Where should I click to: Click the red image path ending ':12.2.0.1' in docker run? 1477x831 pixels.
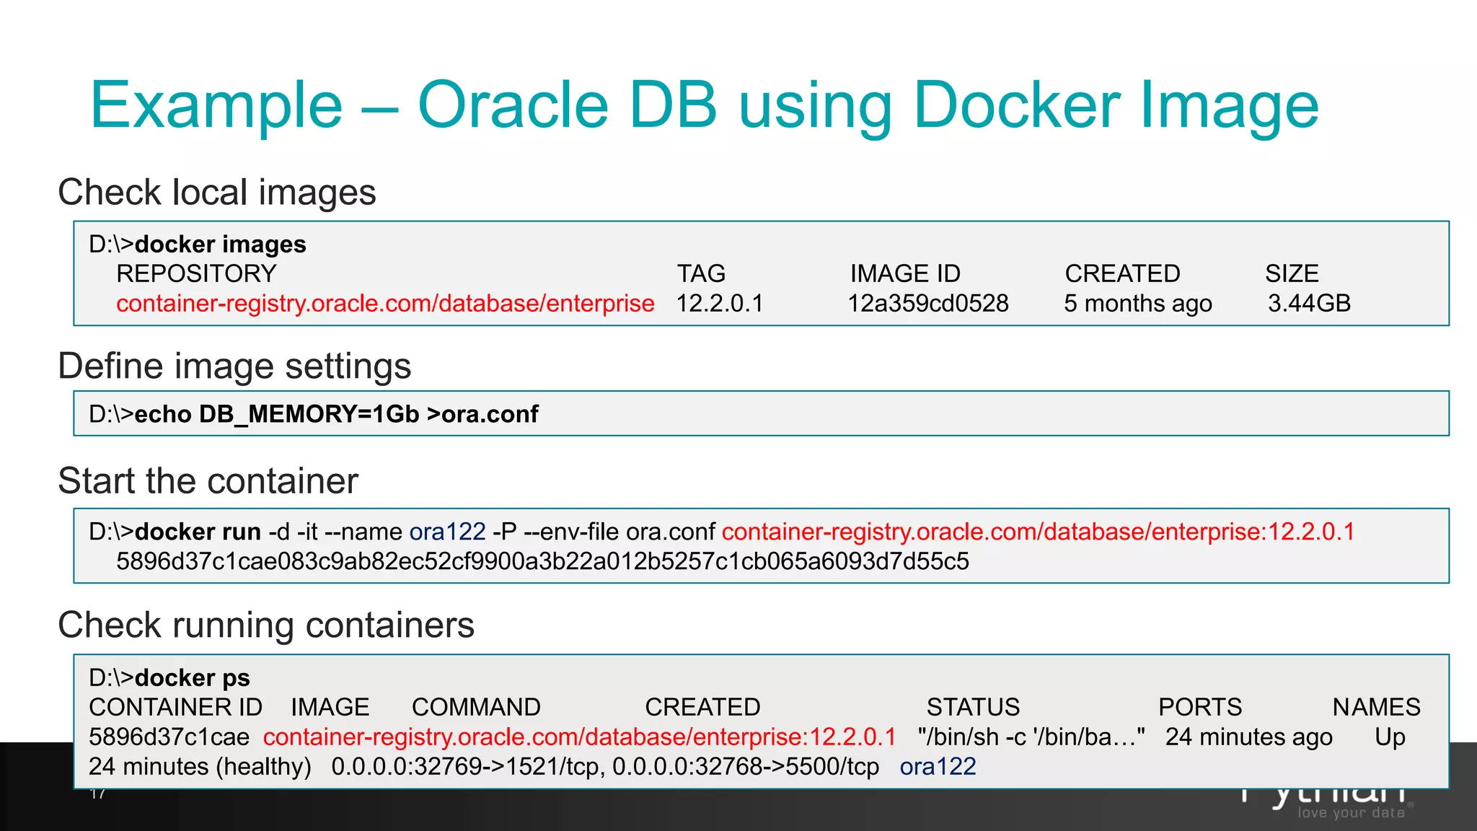(1039, 532)
